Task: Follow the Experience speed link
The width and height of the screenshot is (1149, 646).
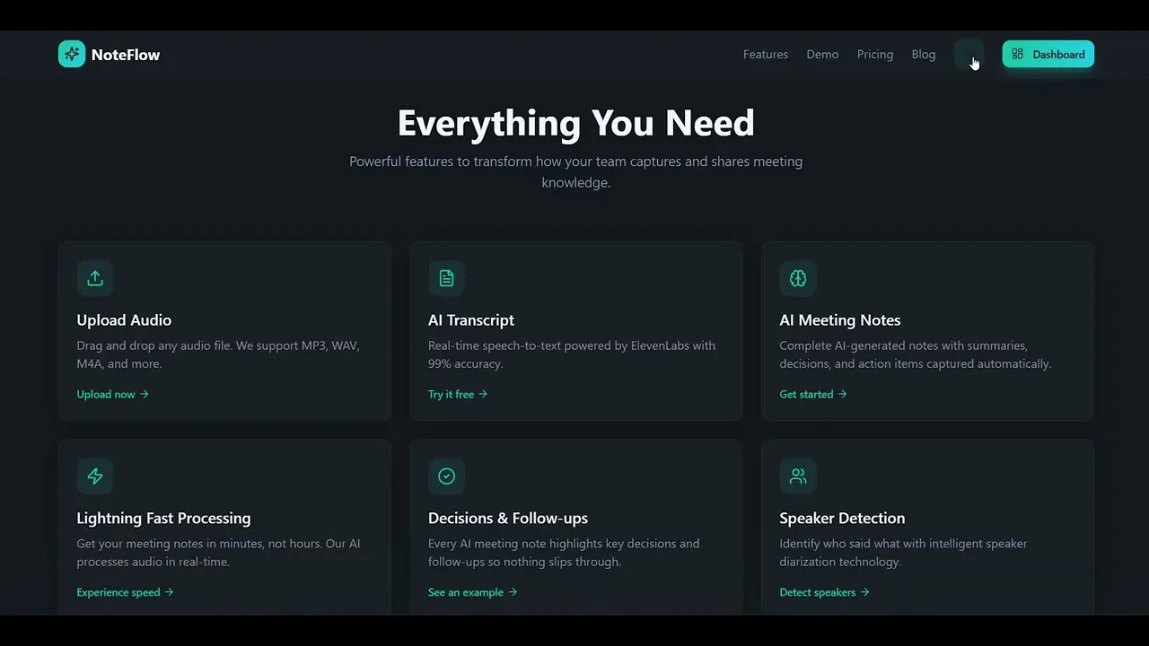Action: 125,592
